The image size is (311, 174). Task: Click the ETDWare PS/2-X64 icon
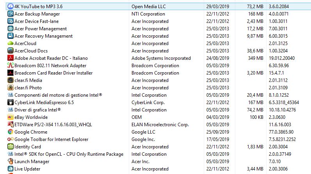pos(10,124)
